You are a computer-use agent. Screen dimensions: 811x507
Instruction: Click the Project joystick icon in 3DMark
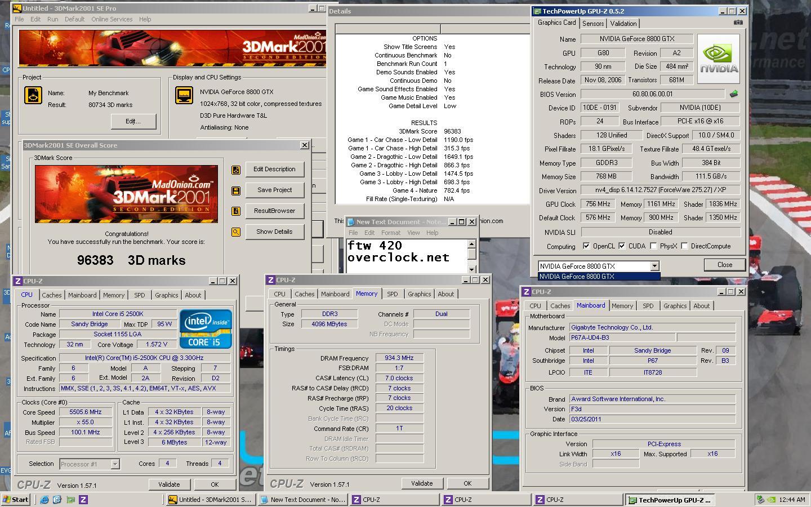33,95
